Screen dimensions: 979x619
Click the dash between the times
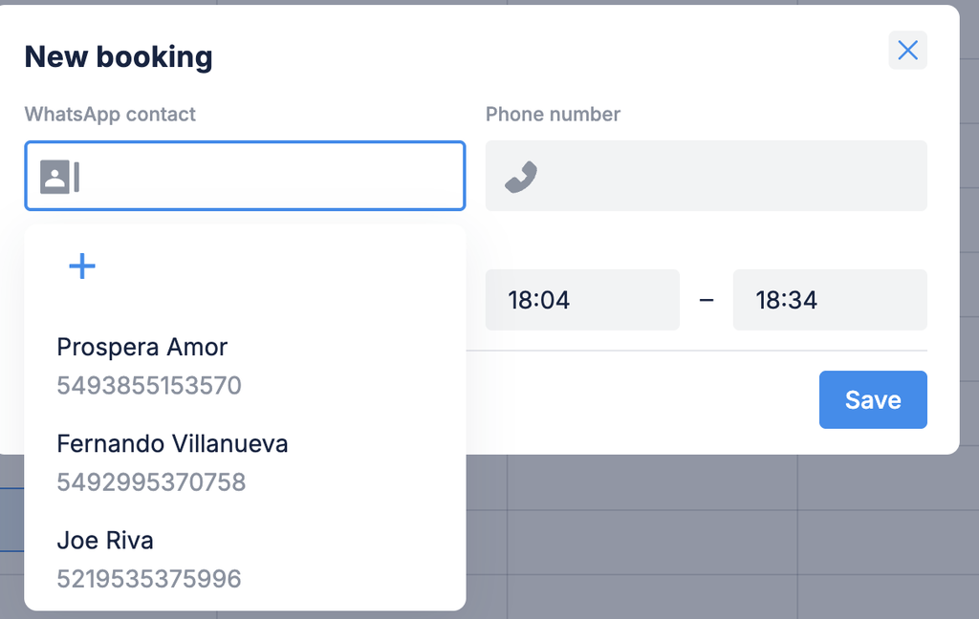coord(707,300)
